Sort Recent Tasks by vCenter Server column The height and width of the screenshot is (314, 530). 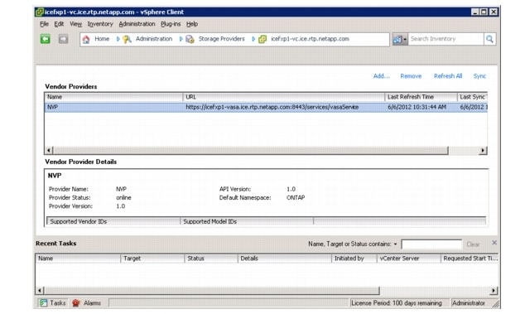[409, 258]
